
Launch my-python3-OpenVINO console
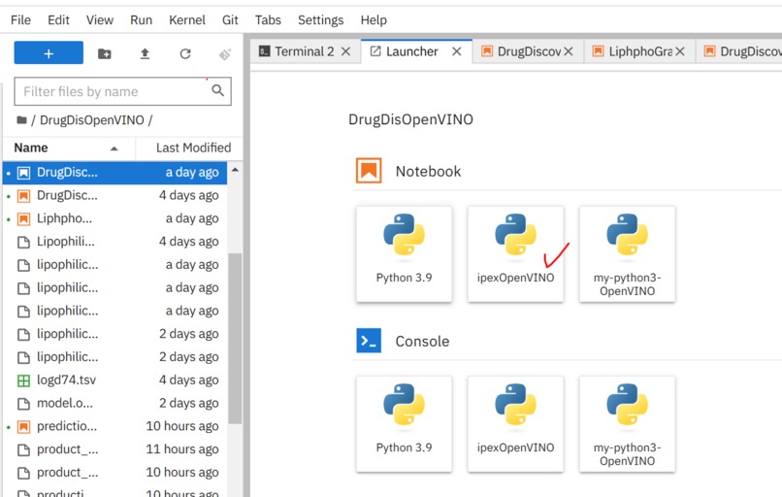pyautogui.click(x=628, y=423)
